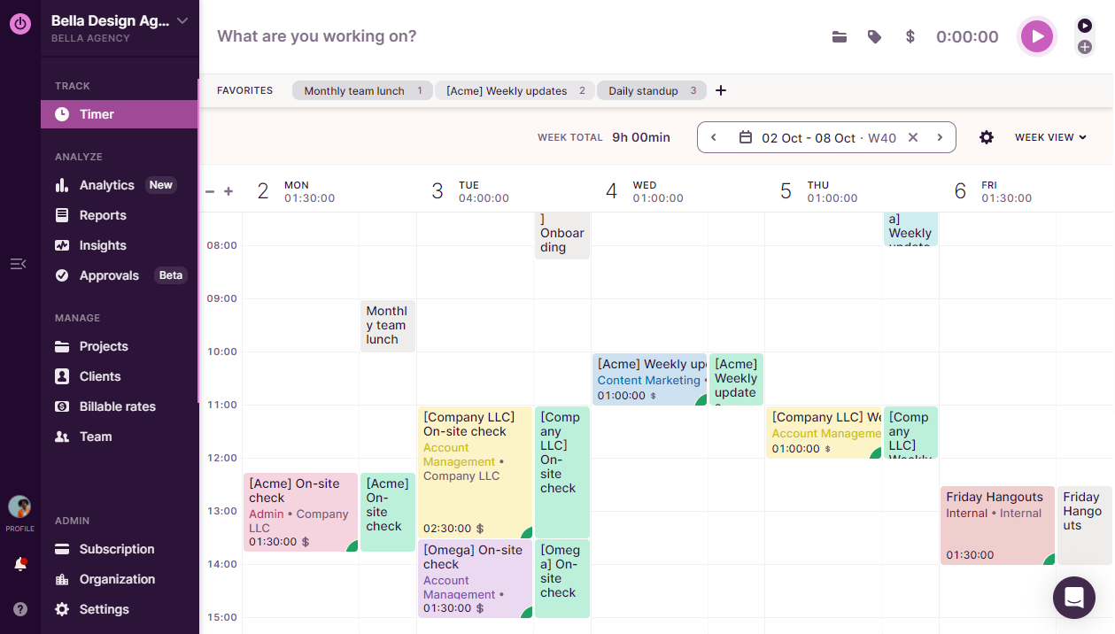Start the timer with the play button
1115x634 pixels.
[x=1036, y=36]
